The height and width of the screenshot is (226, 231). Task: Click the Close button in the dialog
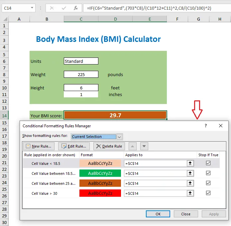186,214
